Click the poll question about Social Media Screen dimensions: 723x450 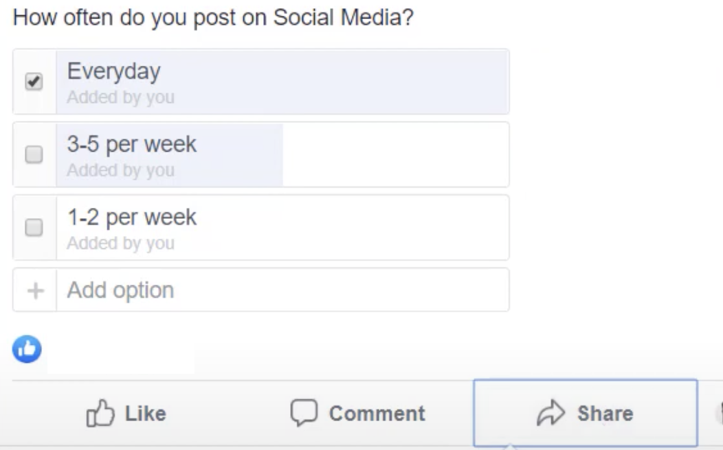[213, 18]
